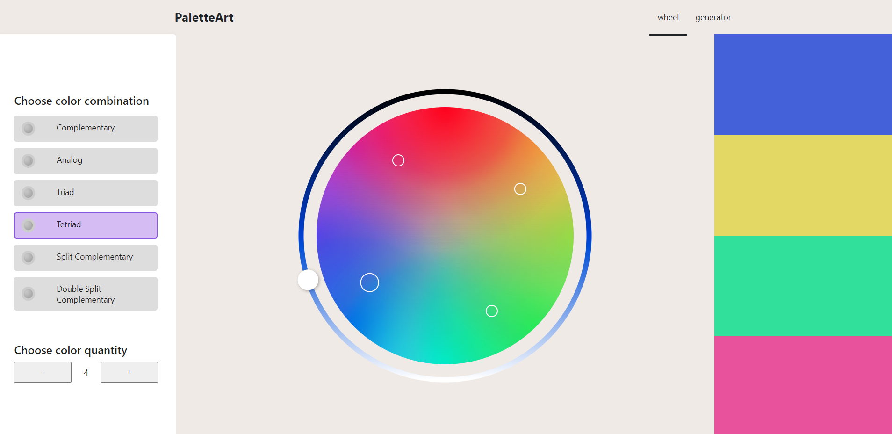Viewport: 892px width, 434px height.
Task: Switch to the generator tab
Action: pos(713,17)
